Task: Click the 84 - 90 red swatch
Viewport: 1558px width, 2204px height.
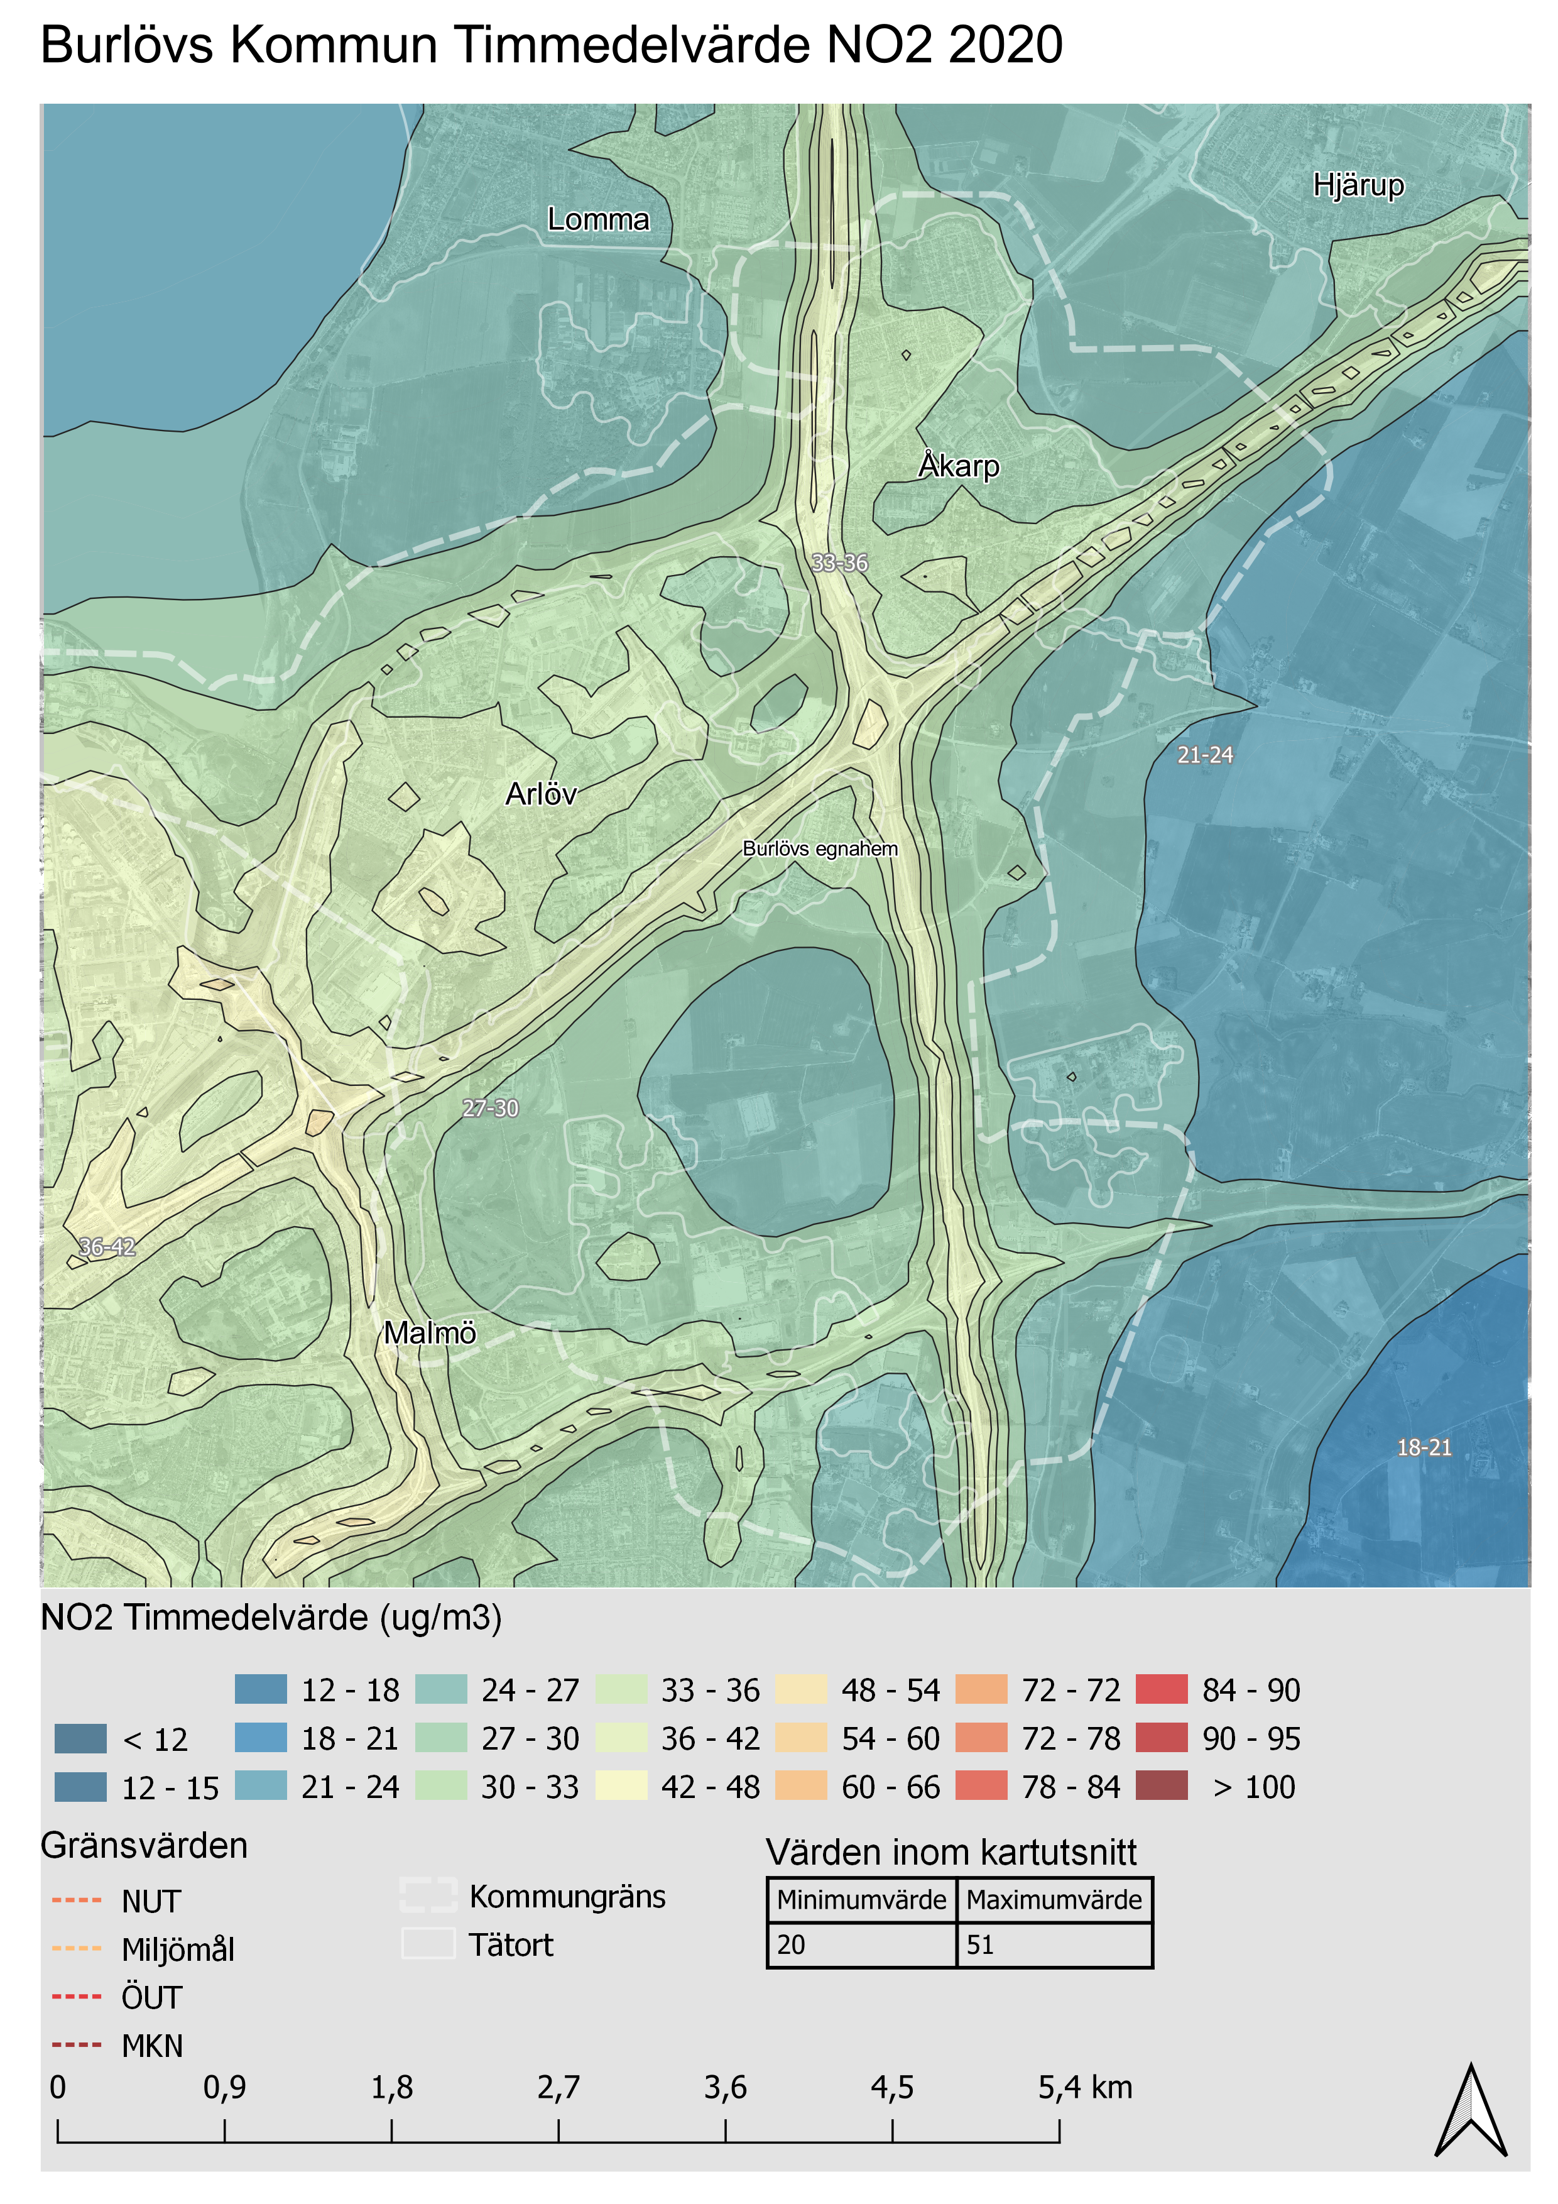Action: pos(1161,1689)
